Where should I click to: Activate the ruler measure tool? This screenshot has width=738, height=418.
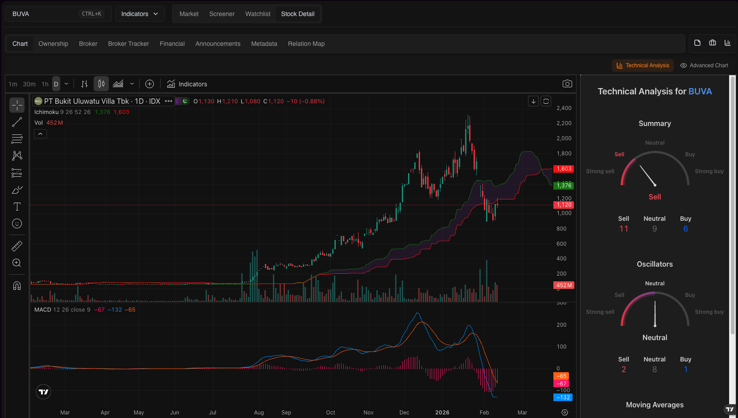click(17, 246)
